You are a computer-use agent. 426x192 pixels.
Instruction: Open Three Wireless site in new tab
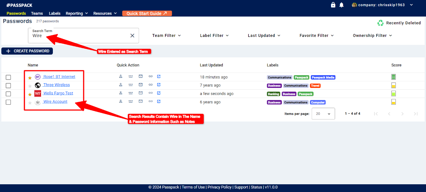(159, 85)
